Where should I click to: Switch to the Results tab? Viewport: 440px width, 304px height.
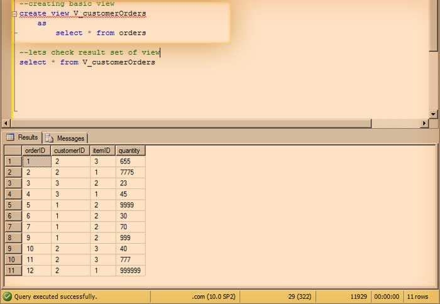pos(23,138)
